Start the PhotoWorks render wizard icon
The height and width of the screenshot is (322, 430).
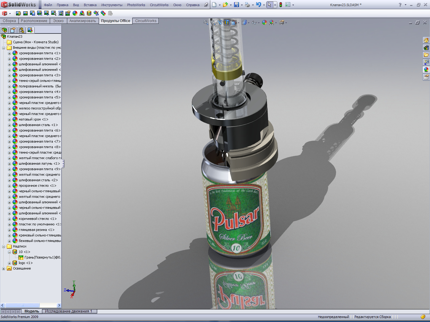point(18,13)
